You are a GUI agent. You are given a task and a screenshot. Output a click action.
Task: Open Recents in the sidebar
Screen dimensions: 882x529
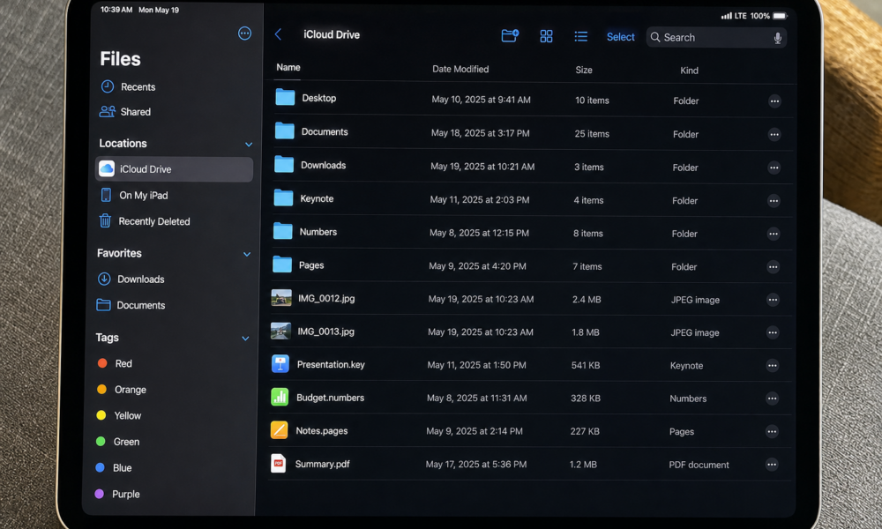coord(128,86)
